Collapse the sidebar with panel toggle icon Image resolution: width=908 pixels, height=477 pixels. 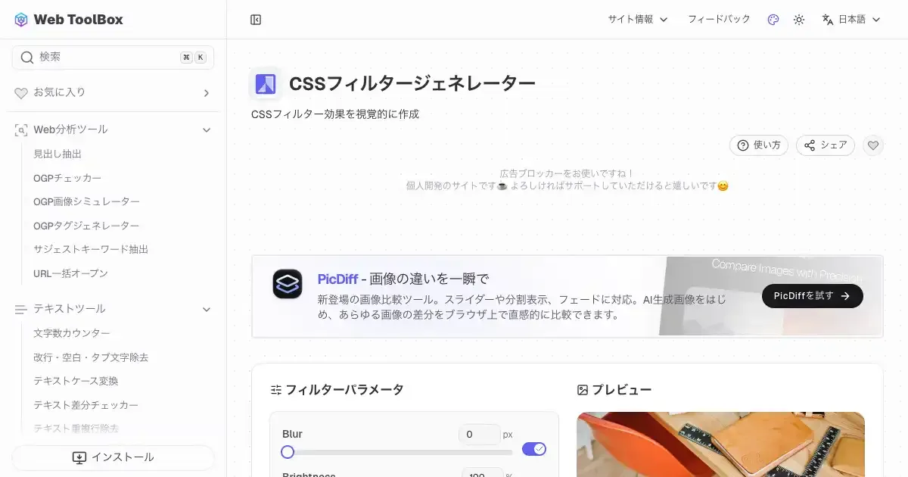256,20
